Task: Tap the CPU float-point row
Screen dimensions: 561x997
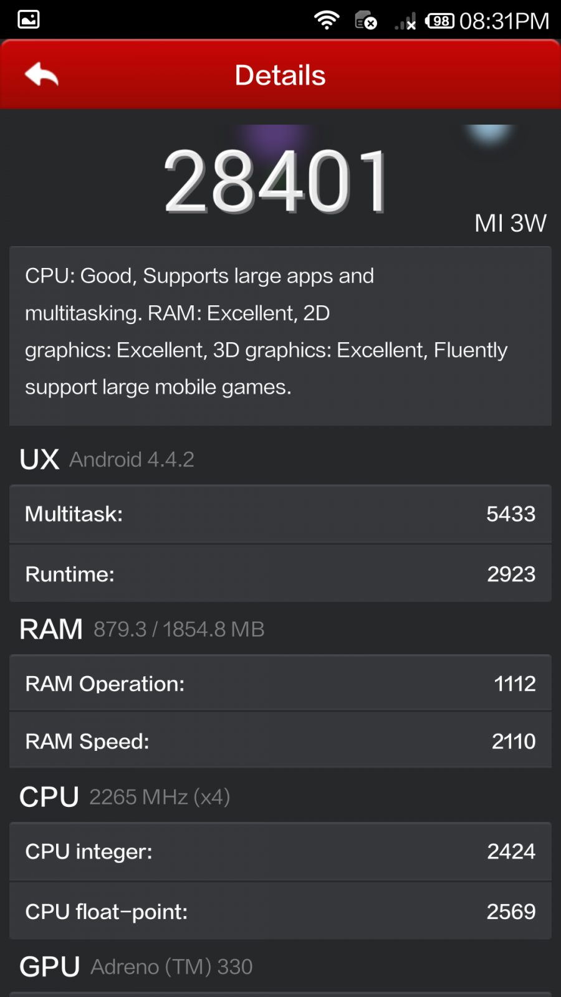Action: 280,912
